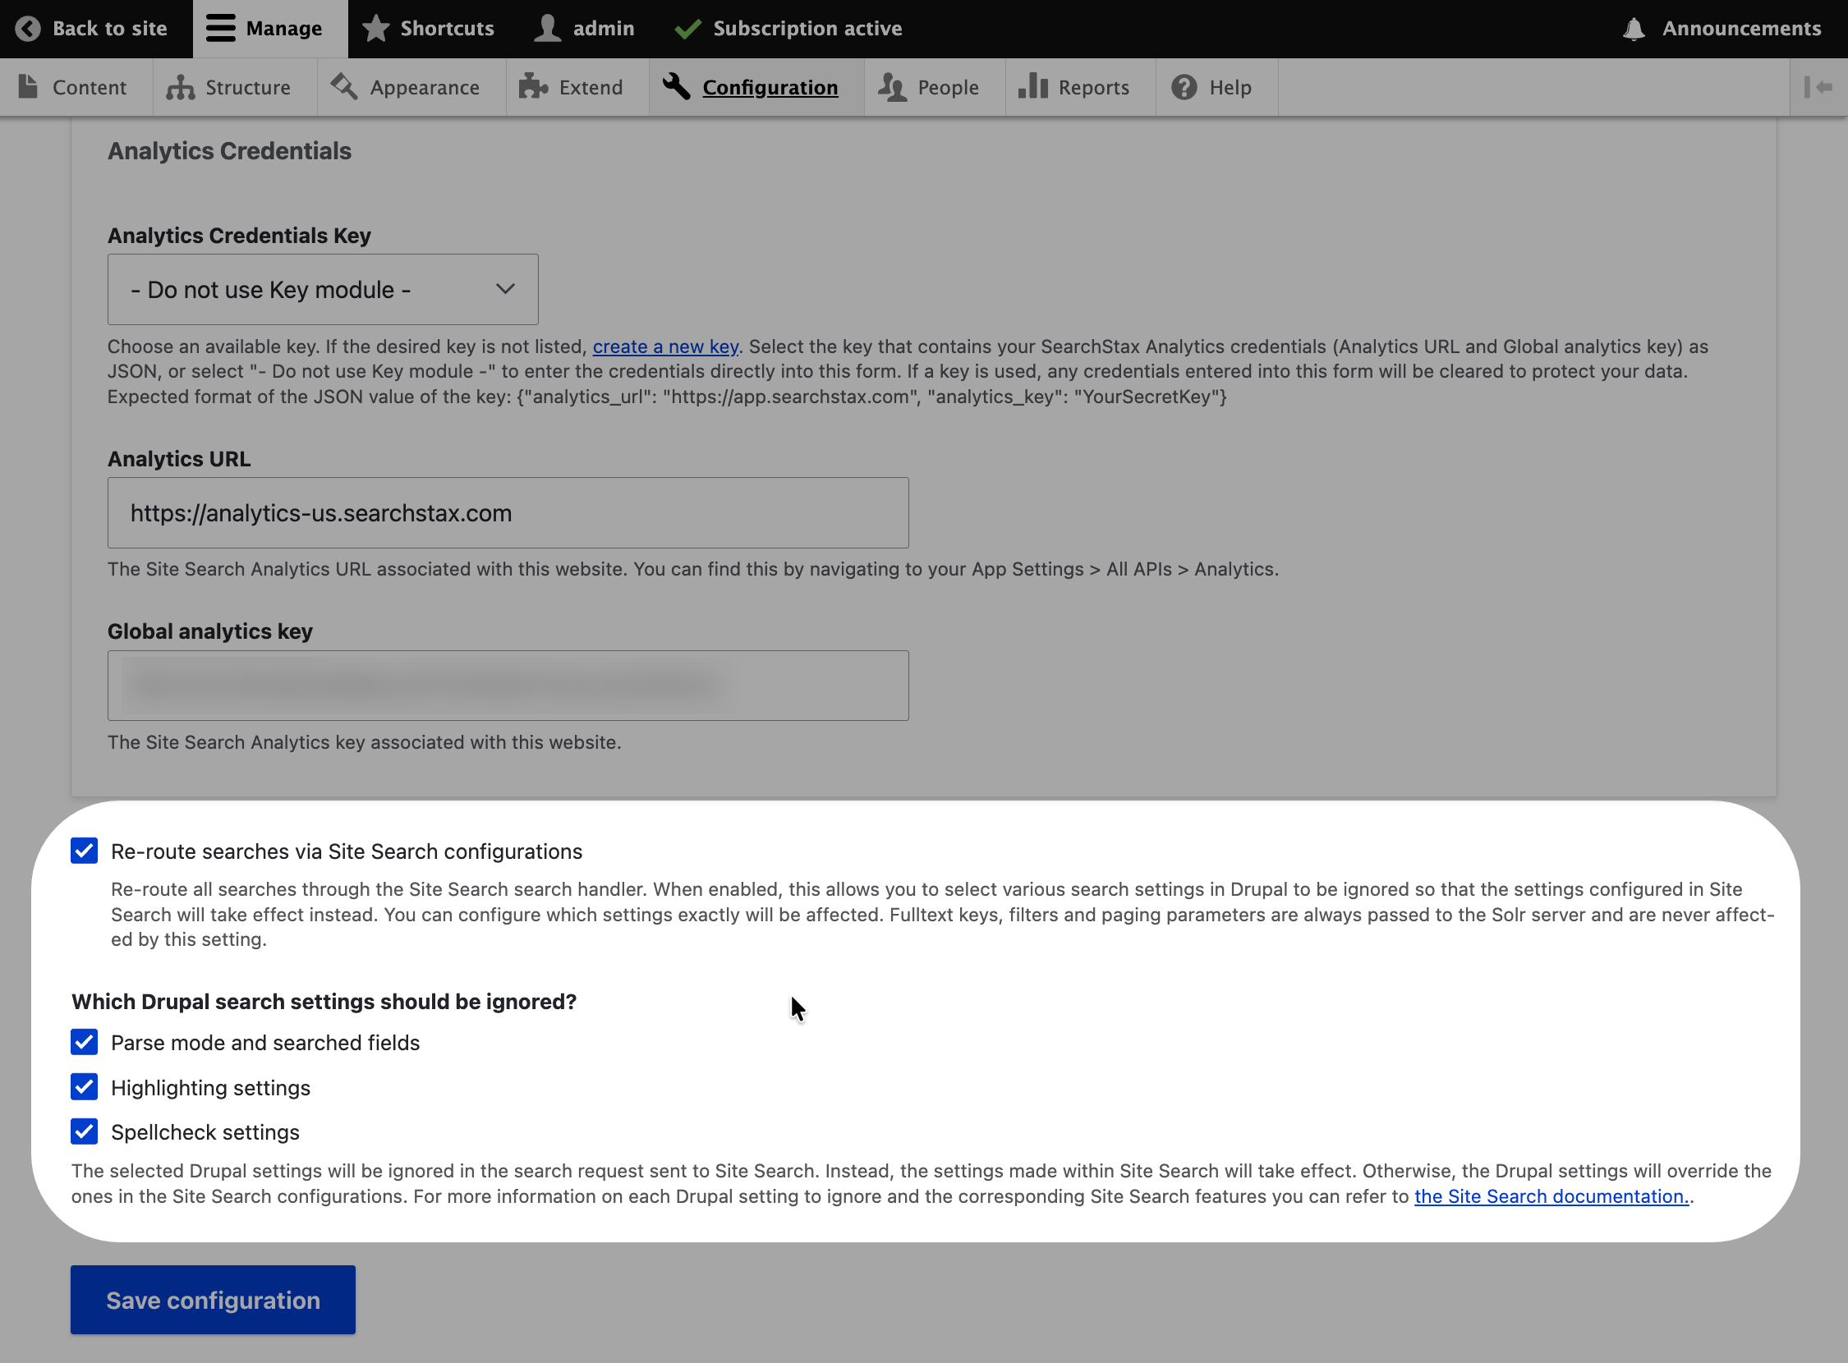
Task: Open the Reports menu item
Action: click(x=1080, y=88)
